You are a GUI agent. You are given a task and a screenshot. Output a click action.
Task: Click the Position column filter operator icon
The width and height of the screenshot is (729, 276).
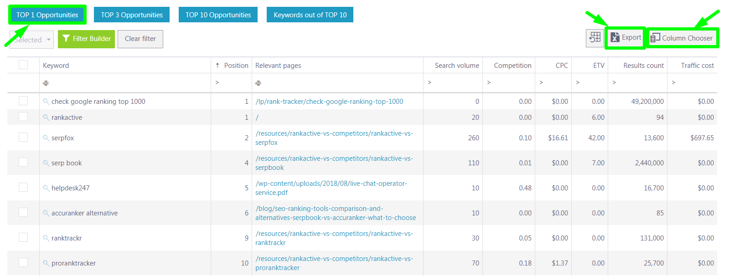[217, 82]
